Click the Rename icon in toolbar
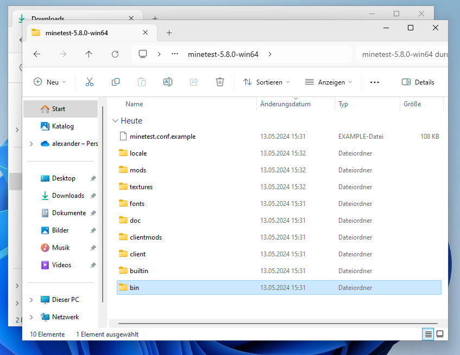The width and height of the screenshot is (460, 355). 168,82
